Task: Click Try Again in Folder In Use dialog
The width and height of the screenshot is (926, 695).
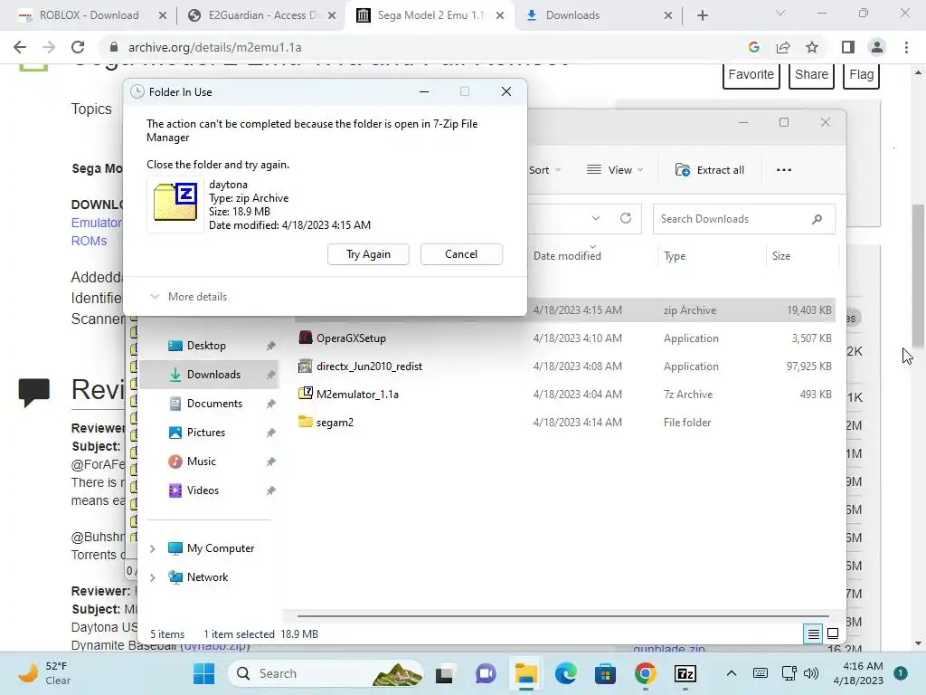Action: click(x=368, y=254)
